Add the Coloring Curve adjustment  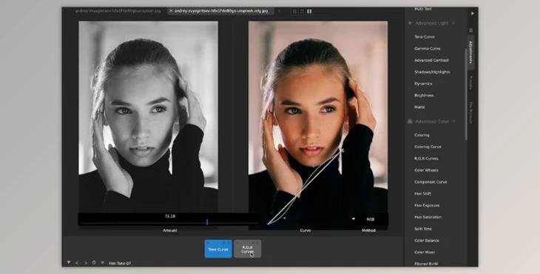click(x=428, y=147)
